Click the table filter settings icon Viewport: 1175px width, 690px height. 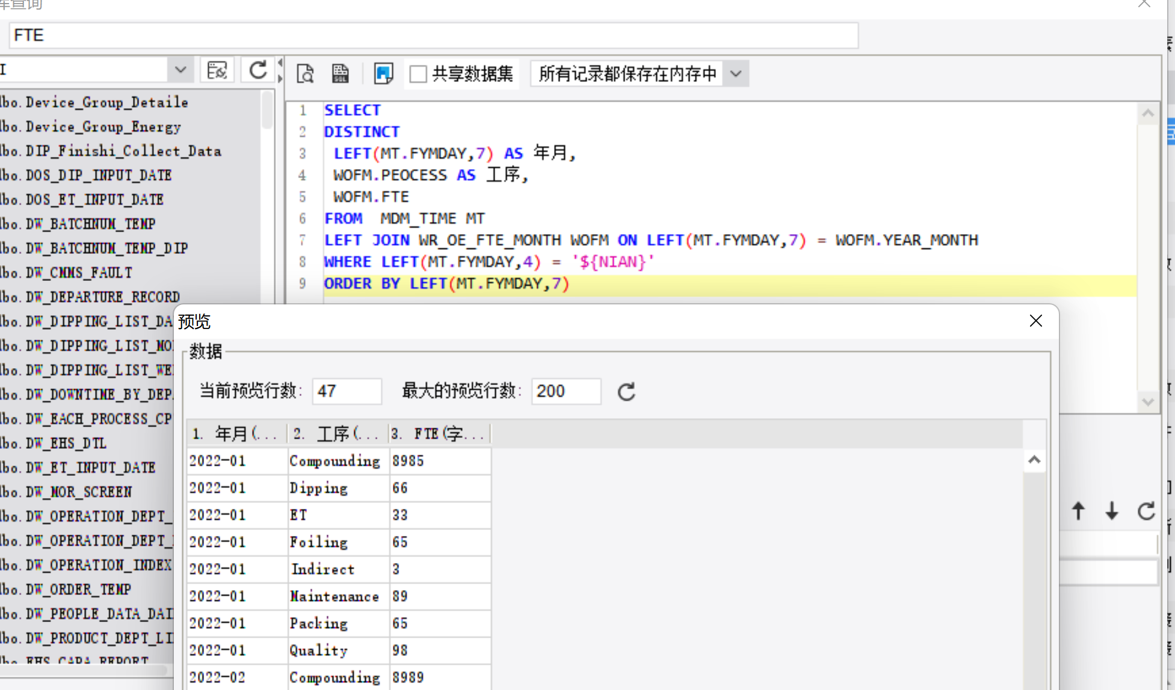tap(217, 70)
